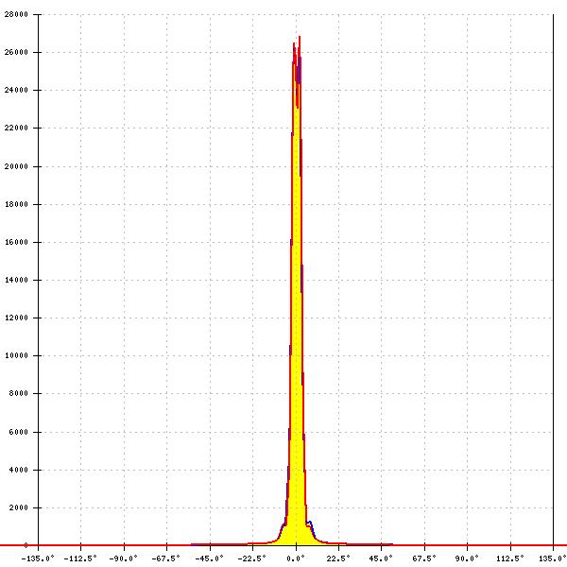567x567 pixels.
Task: Click the 2000 y-axis label
Action: [x=18, y=507]
